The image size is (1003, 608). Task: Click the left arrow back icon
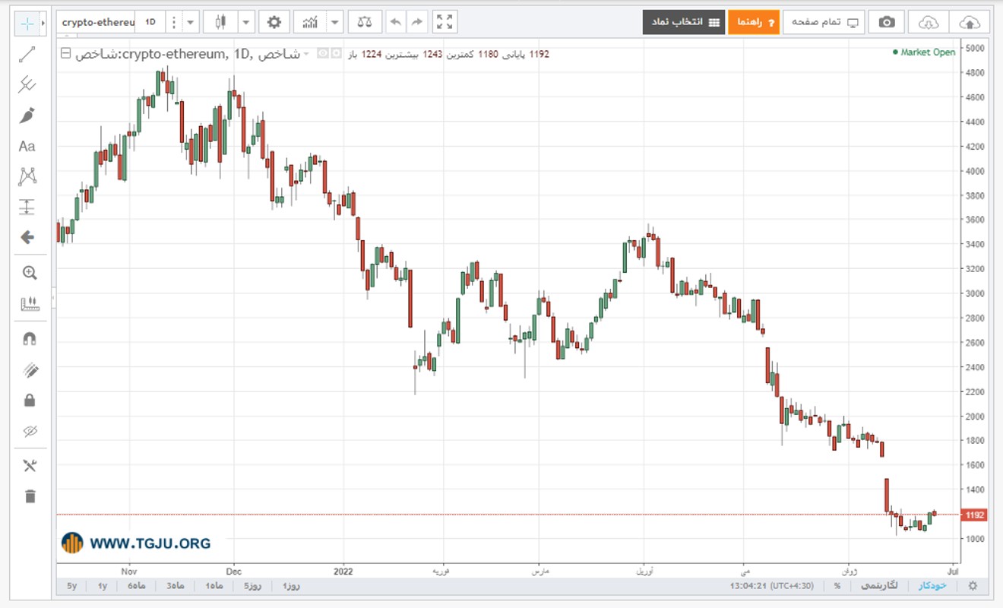[x=27, y=238]
